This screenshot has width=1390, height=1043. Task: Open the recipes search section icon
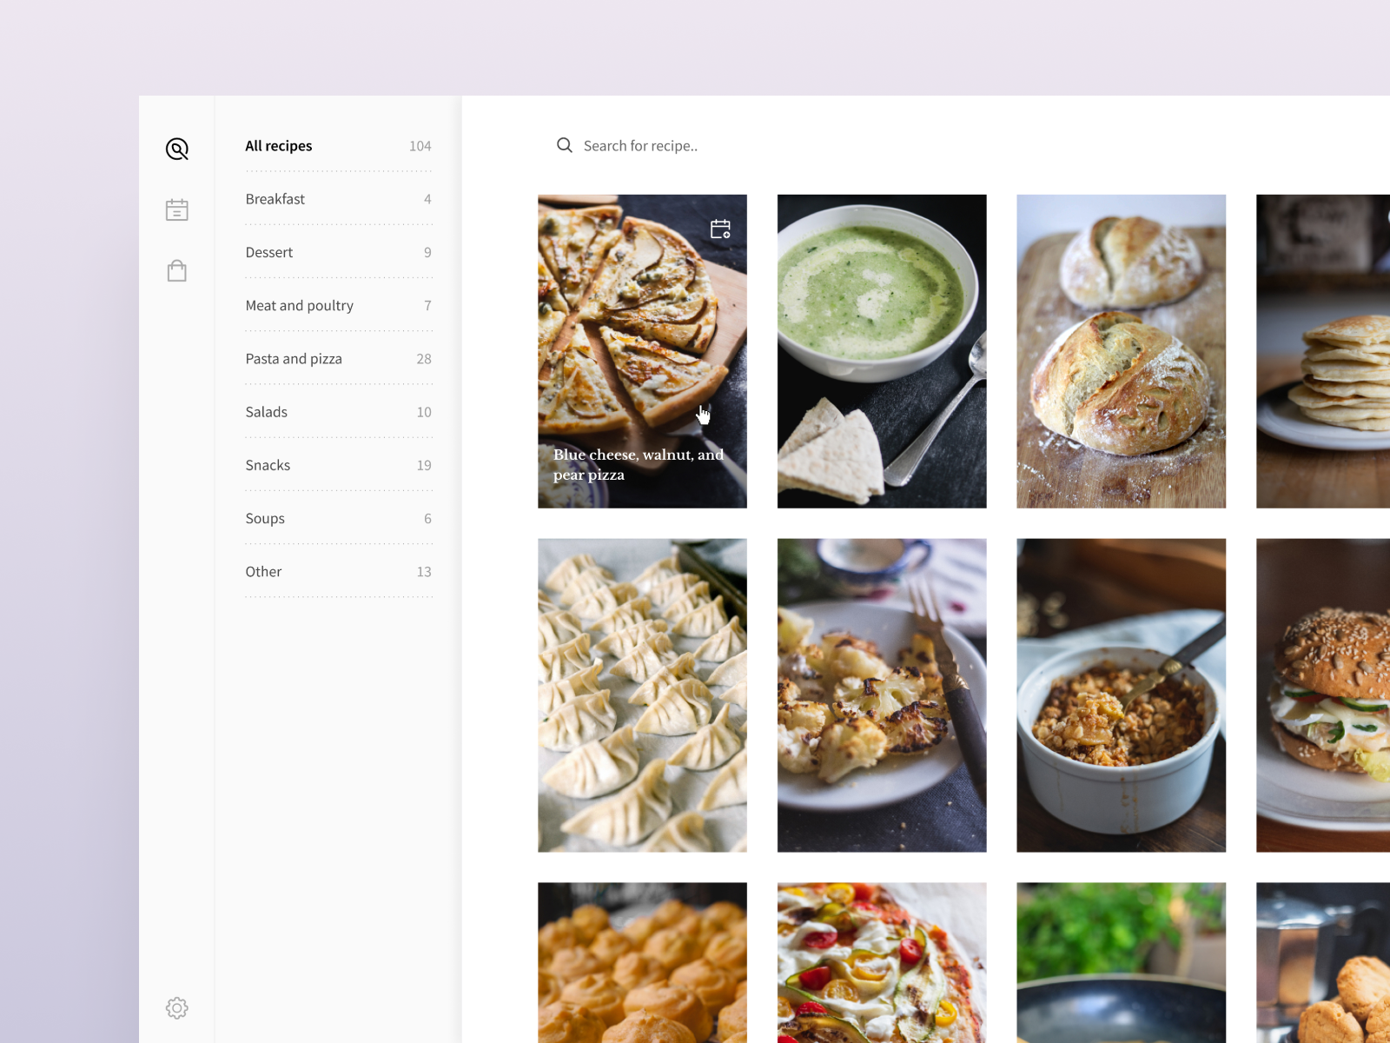click(177, 149)
